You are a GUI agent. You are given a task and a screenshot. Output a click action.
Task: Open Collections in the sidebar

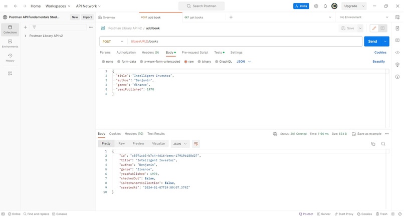[x=10, y=30]
